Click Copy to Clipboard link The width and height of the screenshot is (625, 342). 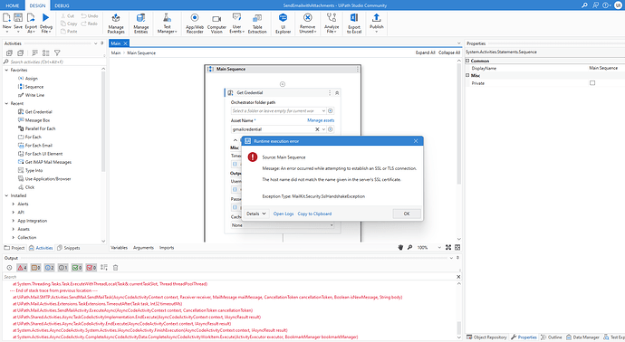[314, 214]
